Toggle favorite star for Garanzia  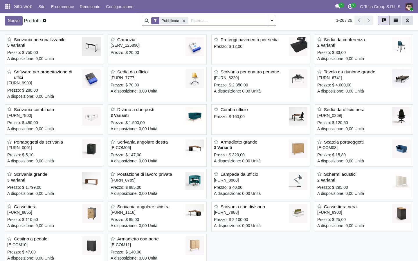click(113, 39)
